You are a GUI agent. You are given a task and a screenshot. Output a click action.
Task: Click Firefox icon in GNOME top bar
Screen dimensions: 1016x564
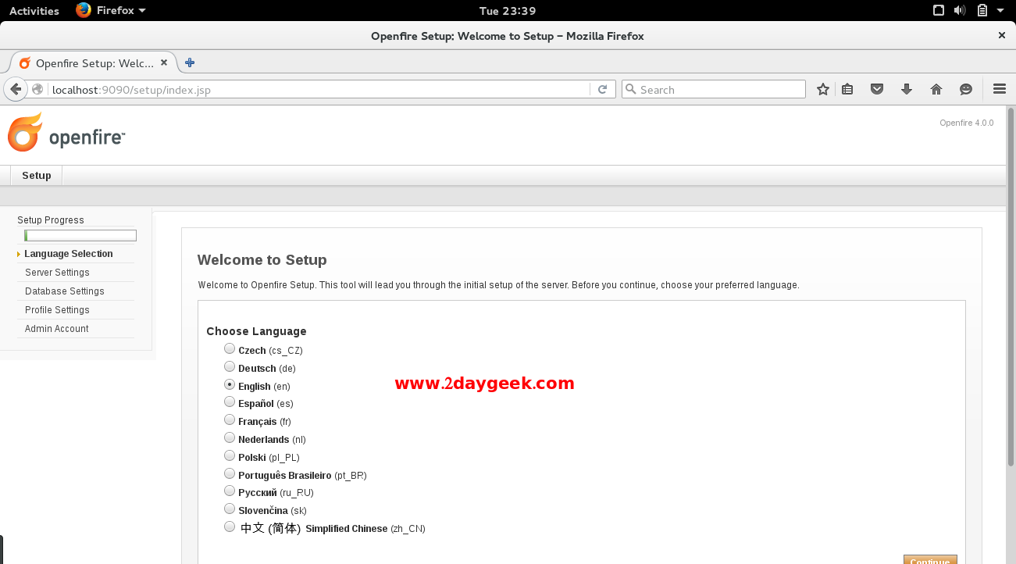pos(84,10)
